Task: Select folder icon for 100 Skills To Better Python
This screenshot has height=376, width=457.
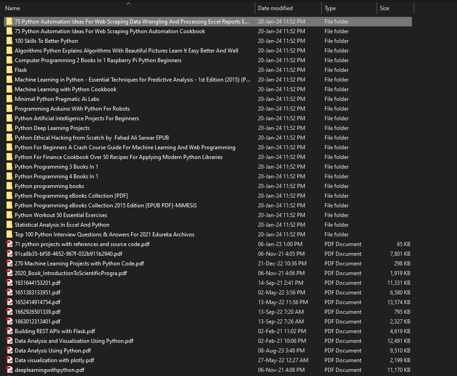Action: tap(10, 41)
